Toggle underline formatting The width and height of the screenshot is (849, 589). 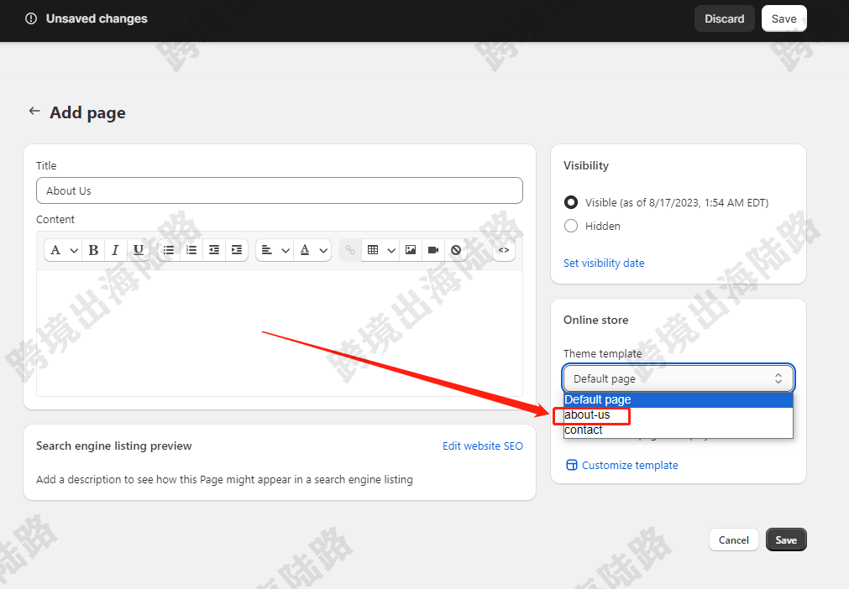tap(139, 250)
